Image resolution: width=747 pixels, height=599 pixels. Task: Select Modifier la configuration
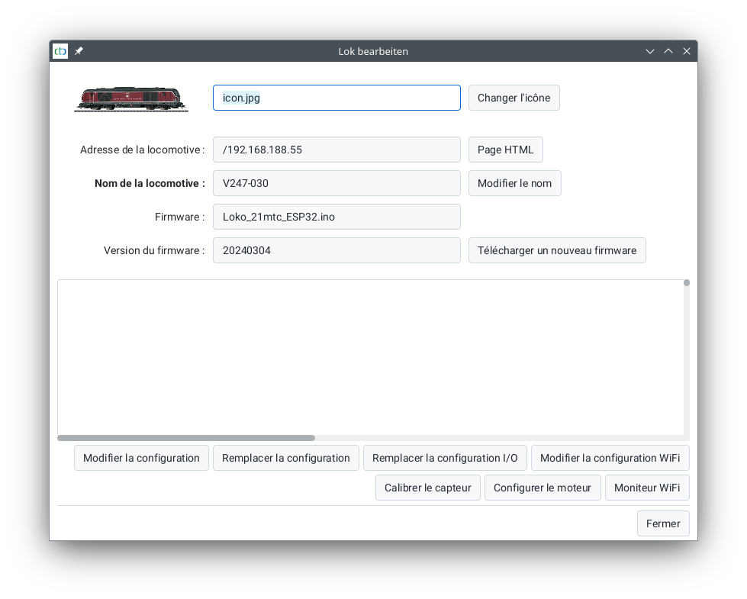tap(141, 458)
